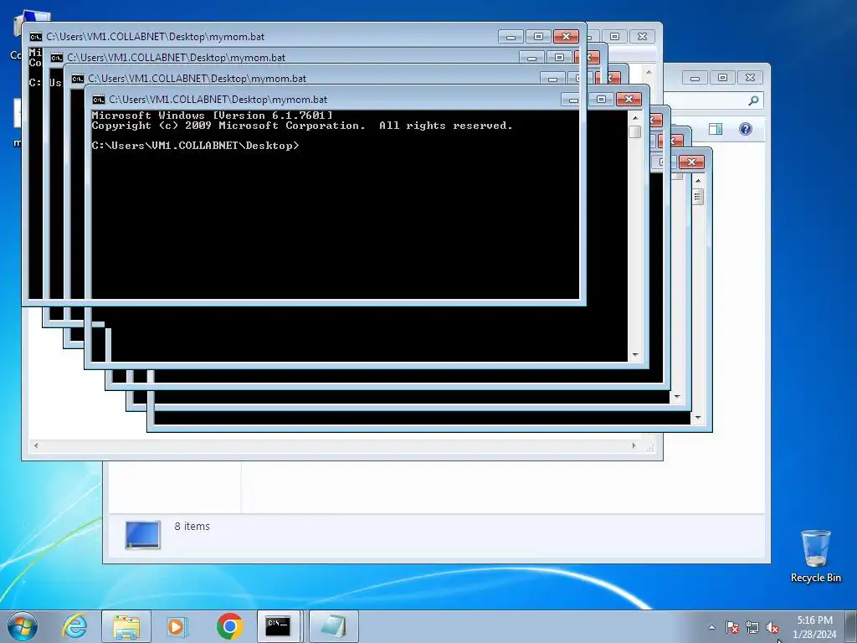
Task: Click the lowest cmd window's scrollbar thumb
Action: click(698, 197)
